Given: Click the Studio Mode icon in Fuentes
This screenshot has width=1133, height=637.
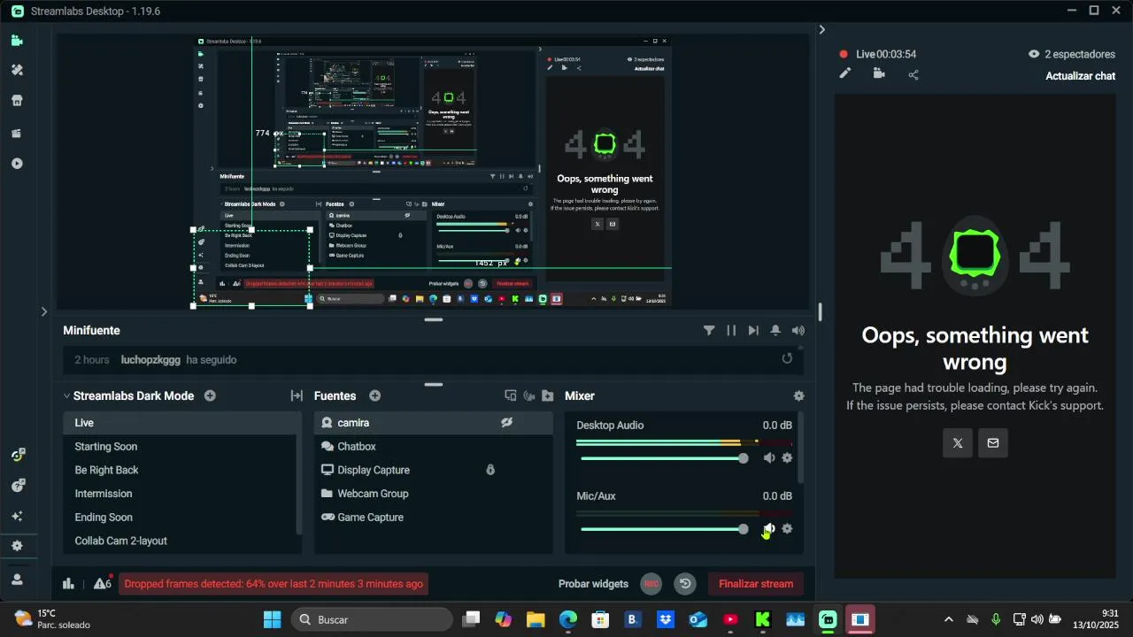Looking at the screenshot, I should pos(511,395).
